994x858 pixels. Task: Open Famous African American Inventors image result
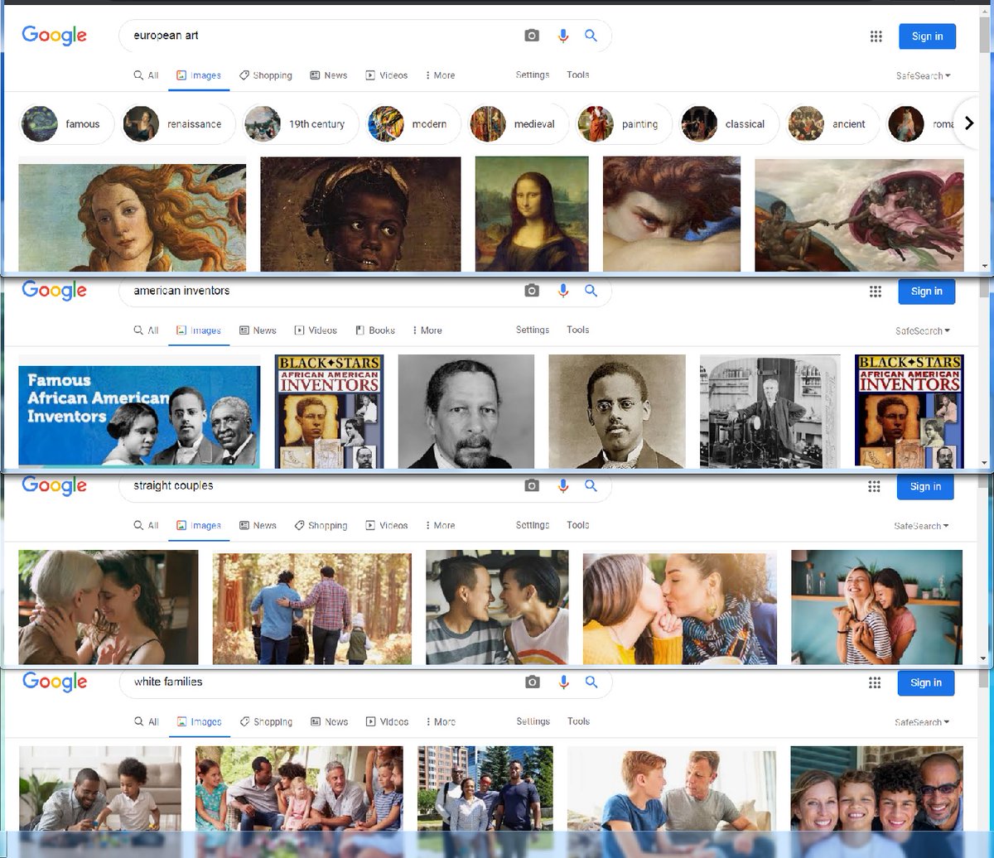(x=139, y=416)
